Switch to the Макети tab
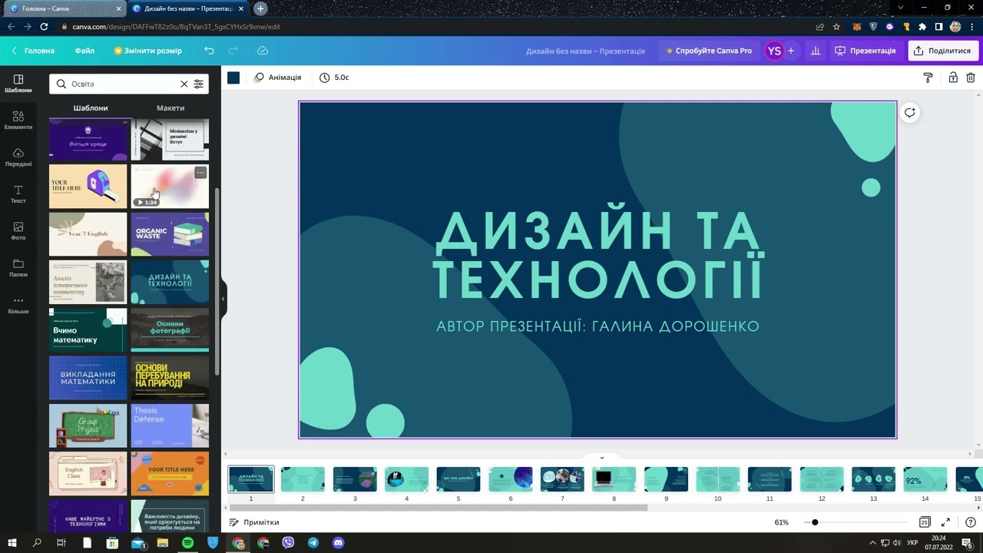Image resolution: width=983 pixels, height=553 pixels. point(170,108)
